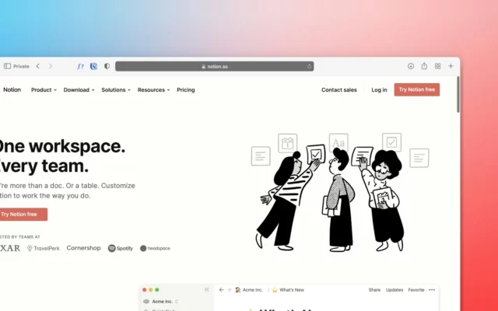This screenshot has height=311, width=498.
Task: Click Share in the app preview
Action: point(374,290)
